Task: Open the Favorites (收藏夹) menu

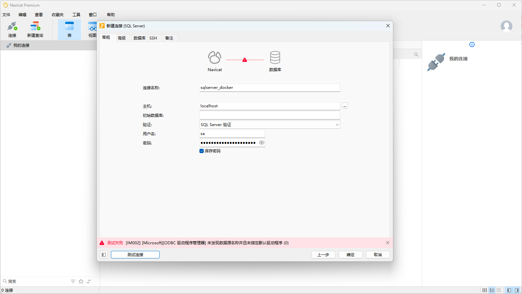Action: click(58, 15)
